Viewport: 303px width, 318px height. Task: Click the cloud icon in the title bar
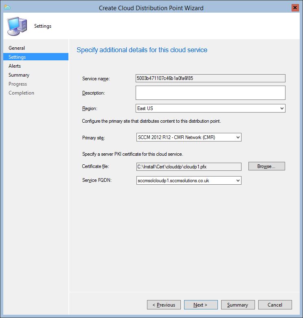tap(7, 7)
